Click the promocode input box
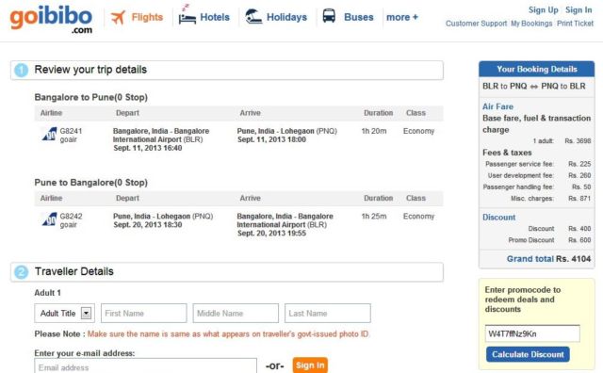603x373 pixels. (532, 333)
